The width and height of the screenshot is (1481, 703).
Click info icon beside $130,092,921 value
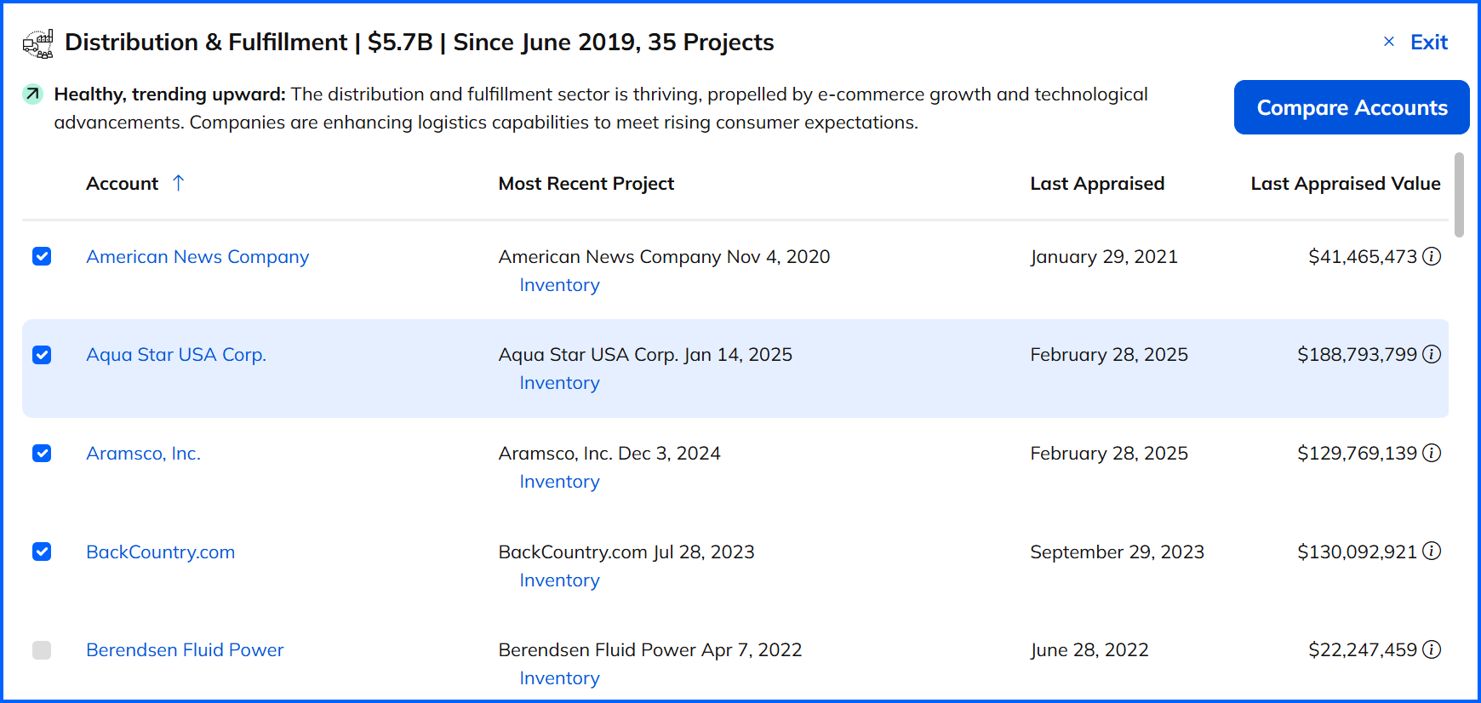click(x=1432, y=552)
